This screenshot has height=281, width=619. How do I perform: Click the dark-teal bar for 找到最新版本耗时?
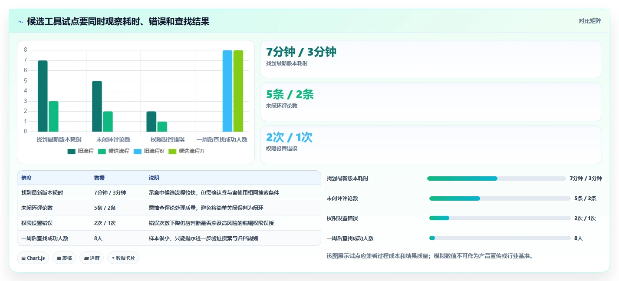coord(43,96)
